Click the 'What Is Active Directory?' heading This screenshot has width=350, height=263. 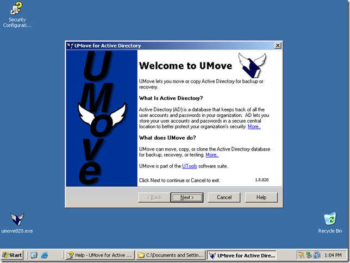coord(171,98)
